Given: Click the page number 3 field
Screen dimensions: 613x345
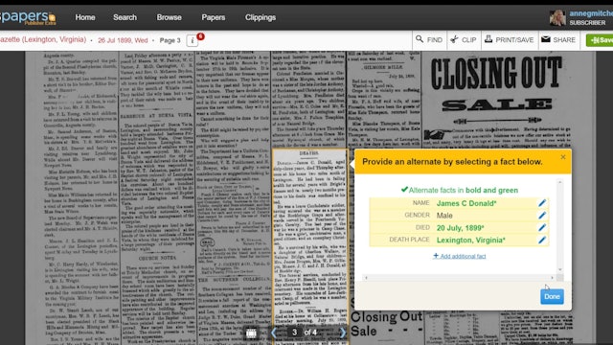Looking at the screenshot, I should (x=294, y=333).
